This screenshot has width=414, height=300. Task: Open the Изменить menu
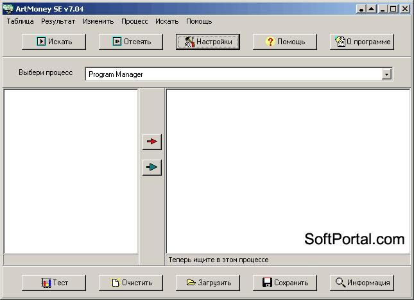tap(98, 21)
